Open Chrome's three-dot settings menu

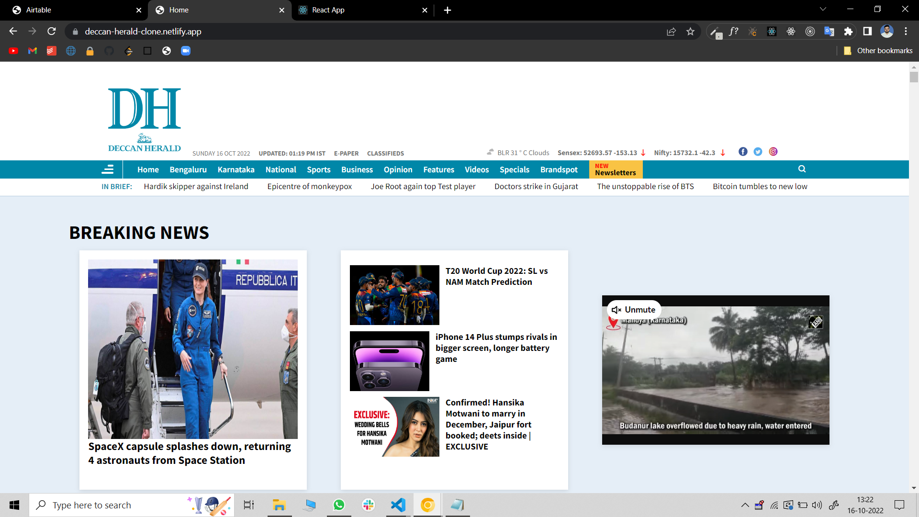906,31
